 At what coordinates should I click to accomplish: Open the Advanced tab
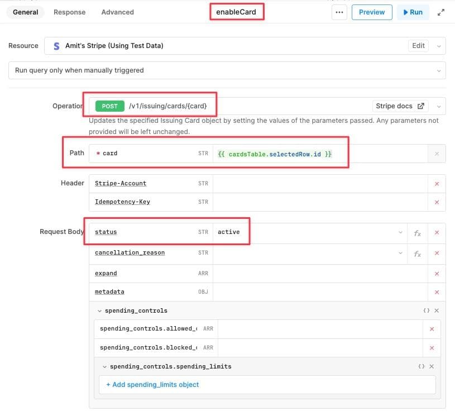point(117,12)
